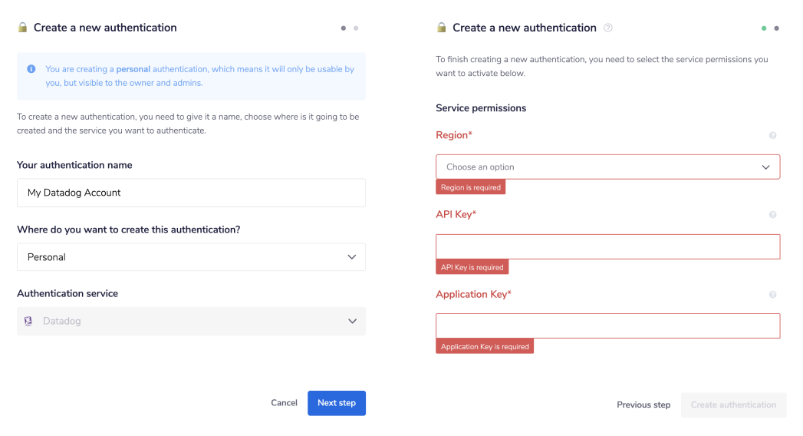The image size is (803, 436).
Task: Click into the API Key input field
Action: click(x=607, y=246)
